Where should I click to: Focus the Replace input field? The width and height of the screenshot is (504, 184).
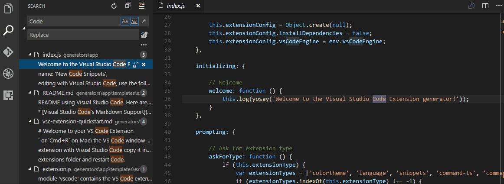(x=84, y=35)
